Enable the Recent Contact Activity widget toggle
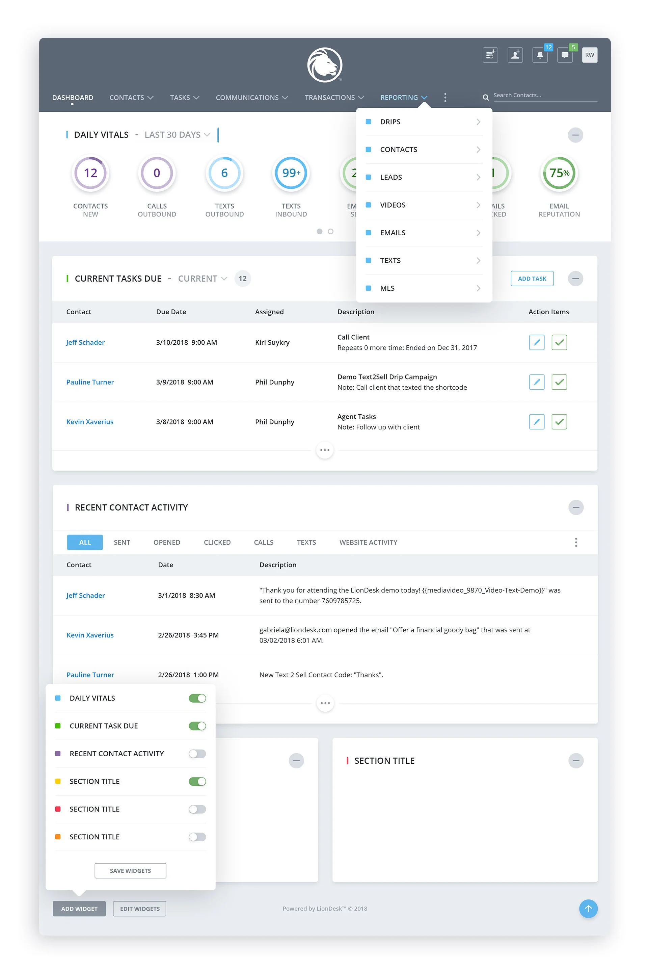This screenshot has height=972, width=648. click(x=197, y=753)
